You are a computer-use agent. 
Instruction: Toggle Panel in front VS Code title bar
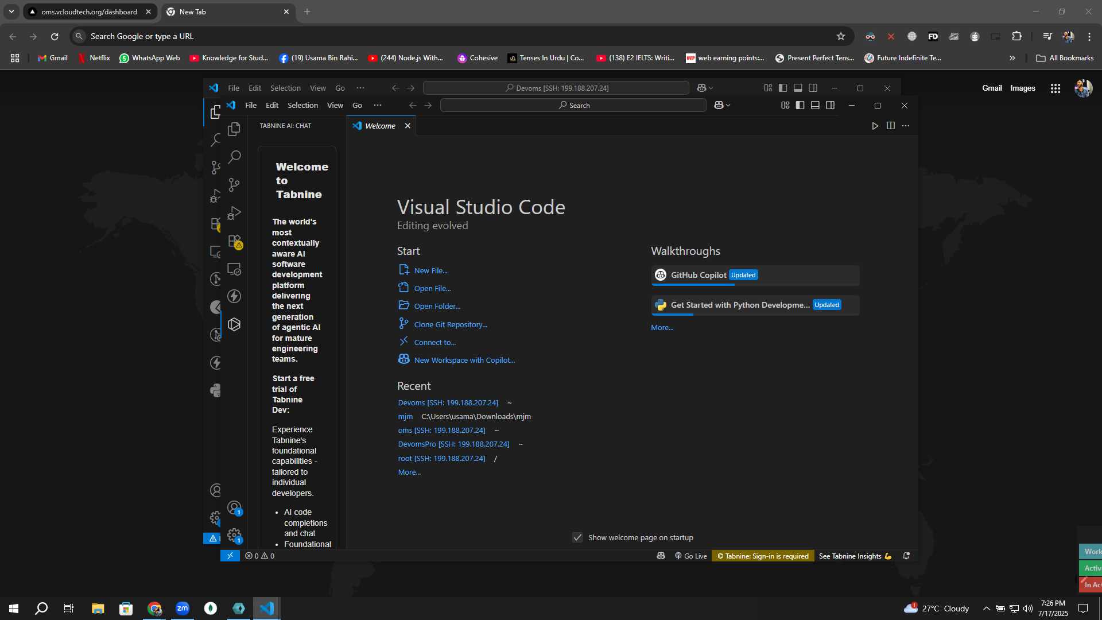coord(815,105)
